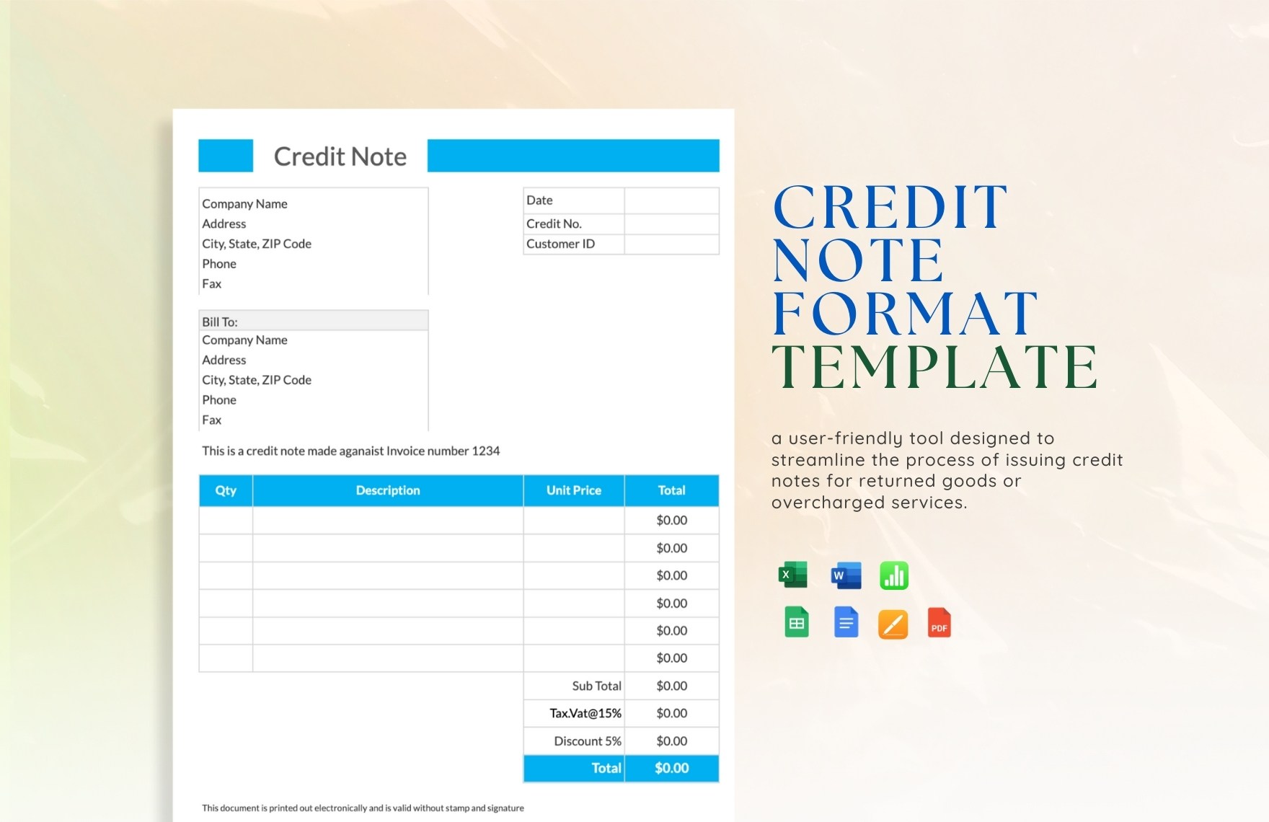Select the empty Customer ID value field
Screen dimensions: 1269x822
pos(672,244)
